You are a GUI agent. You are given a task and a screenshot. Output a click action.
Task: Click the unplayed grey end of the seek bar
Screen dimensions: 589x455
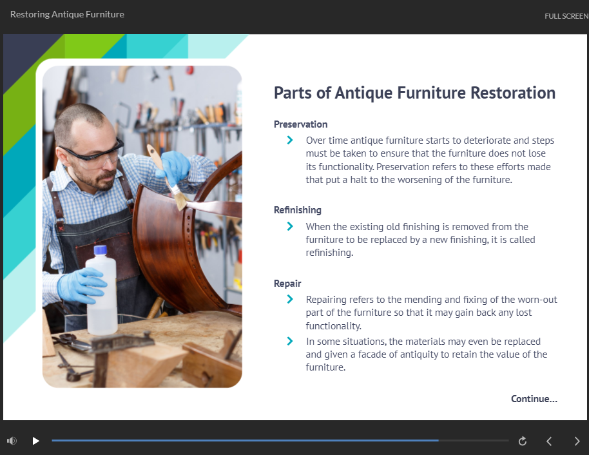click(474, 441)
